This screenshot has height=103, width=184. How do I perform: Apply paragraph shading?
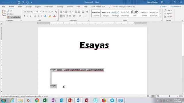coord(80,16)
